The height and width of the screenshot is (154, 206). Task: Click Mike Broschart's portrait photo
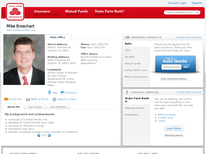pyautogui.click(x=24, y=60)
